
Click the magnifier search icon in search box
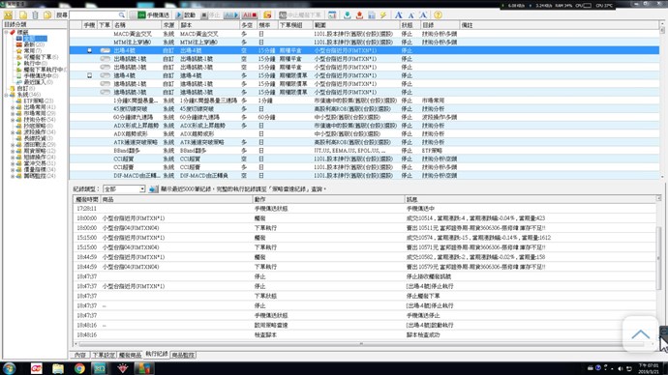click(x=121, y=14)
